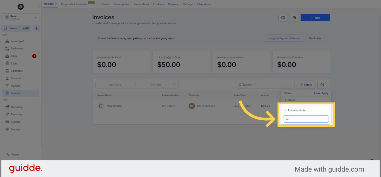Open the Inbox showing unread badge
Viewport: 381px width, 177px height.
pyautogui.click(x=15, y=56)
